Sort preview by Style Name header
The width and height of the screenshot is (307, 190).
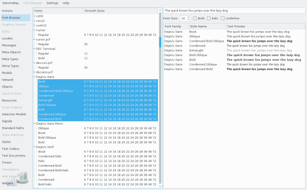click(x=207, y=26)
